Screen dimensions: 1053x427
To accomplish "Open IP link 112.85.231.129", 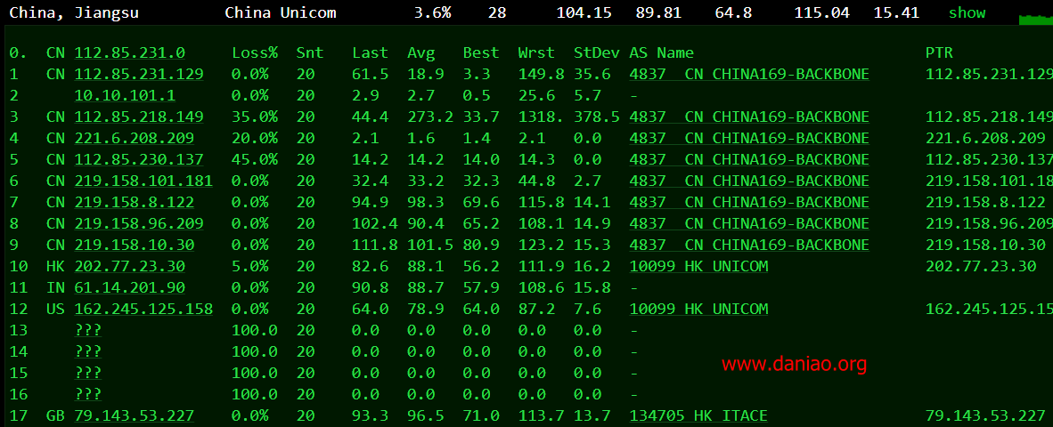I will 139,75.
